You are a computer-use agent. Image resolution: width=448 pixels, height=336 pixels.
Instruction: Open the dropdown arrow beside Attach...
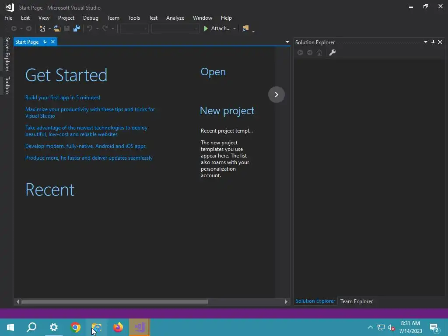pos(234,28)
